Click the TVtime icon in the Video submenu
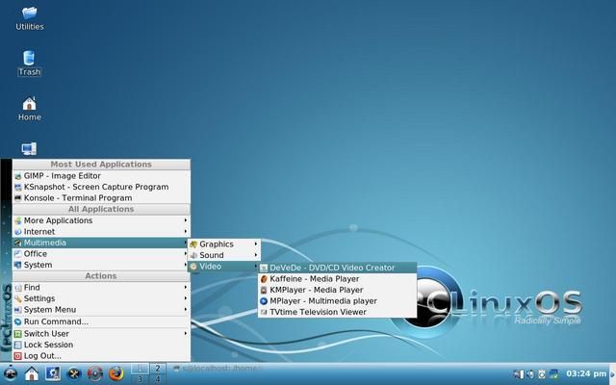Screen dimensions: 616x385 264,312
